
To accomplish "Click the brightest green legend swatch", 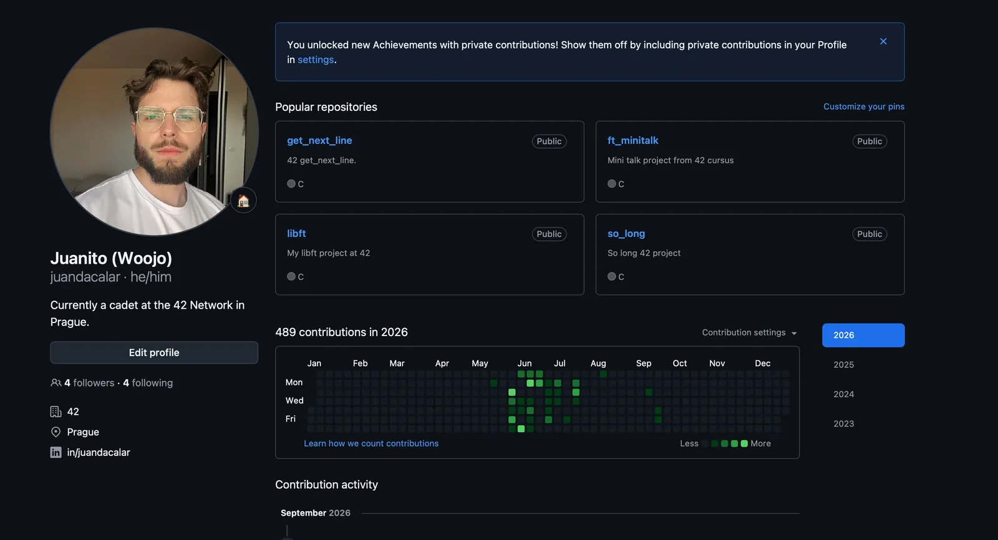I will [x=744, y=444].
